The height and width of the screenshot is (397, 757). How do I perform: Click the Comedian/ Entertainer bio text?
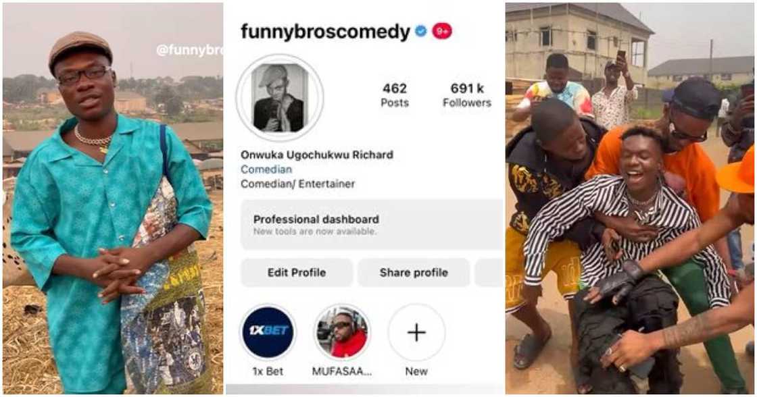(297, 184)
